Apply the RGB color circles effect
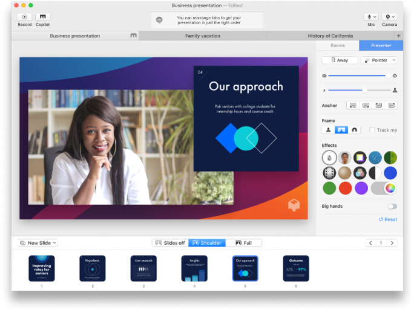 click(360, 173)
